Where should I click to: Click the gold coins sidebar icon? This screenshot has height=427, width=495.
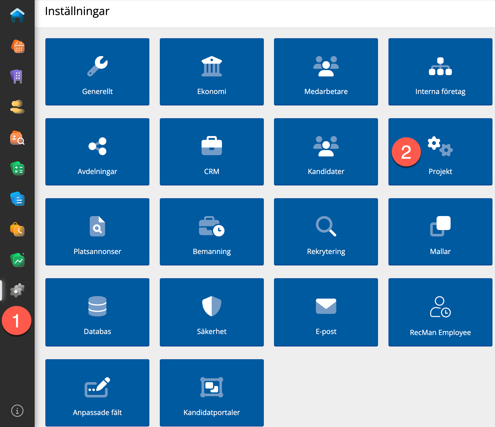coord(17,107)
